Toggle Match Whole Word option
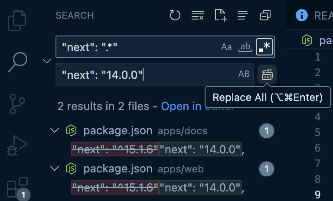333x201 pixels. (x=245, y=47)
